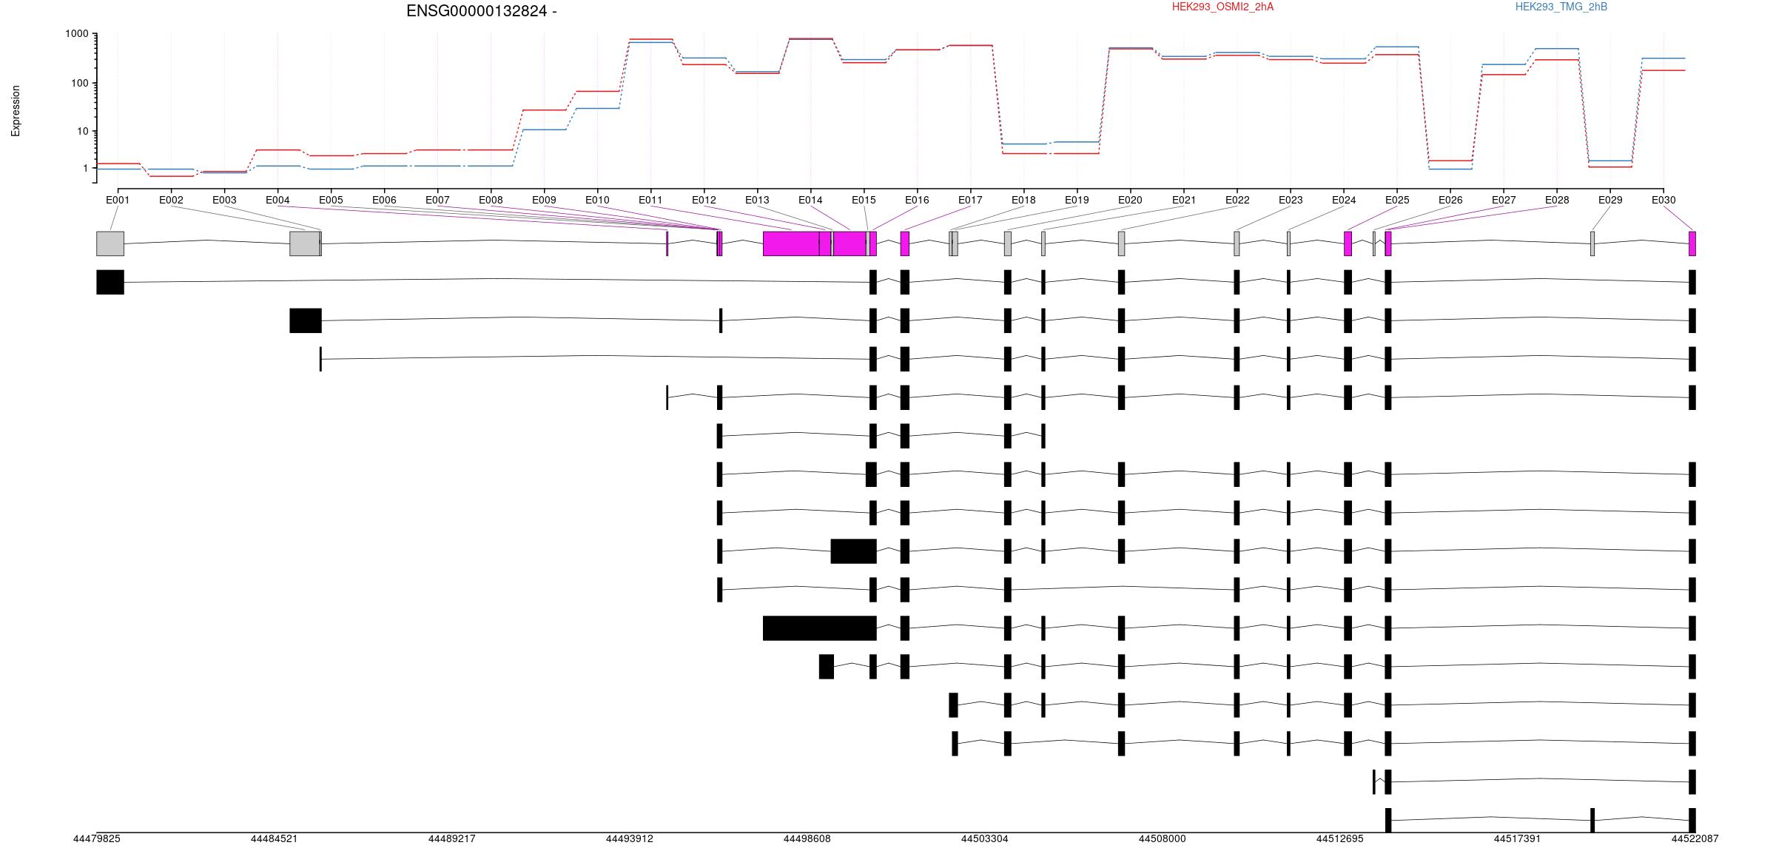
Task: Click the E029 exon label
Action: click(1610, 200)
